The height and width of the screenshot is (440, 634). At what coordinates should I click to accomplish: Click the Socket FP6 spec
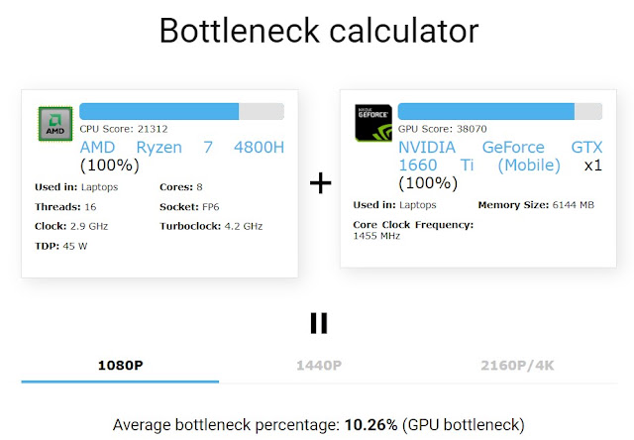[x=189, y=207]
